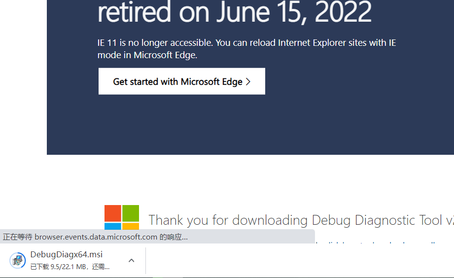
Task: Click the 'IE 11 is no longer accessible' sentence
Action: (x=246, y=43)
